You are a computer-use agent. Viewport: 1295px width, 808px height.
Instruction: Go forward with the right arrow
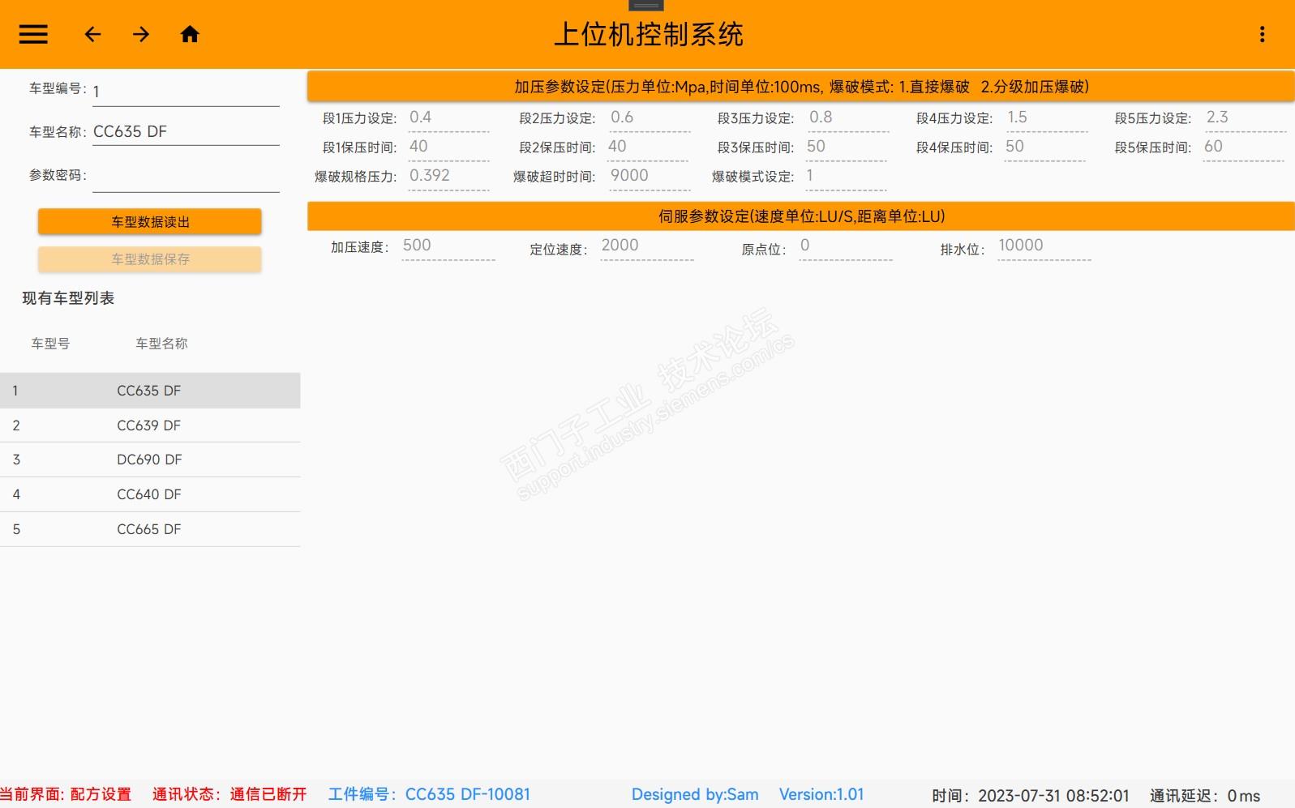pos(141,34)
